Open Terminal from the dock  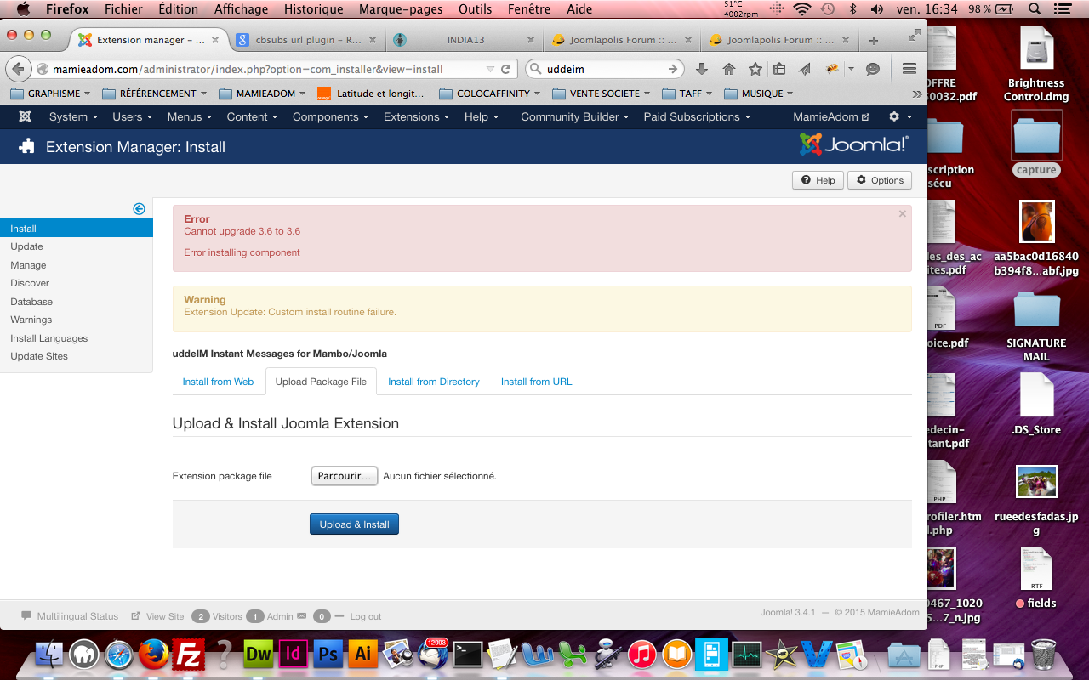(x=468, y=654)
